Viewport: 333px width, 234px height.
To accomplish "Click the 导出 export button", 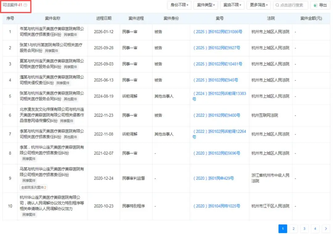I will point(320,5).
